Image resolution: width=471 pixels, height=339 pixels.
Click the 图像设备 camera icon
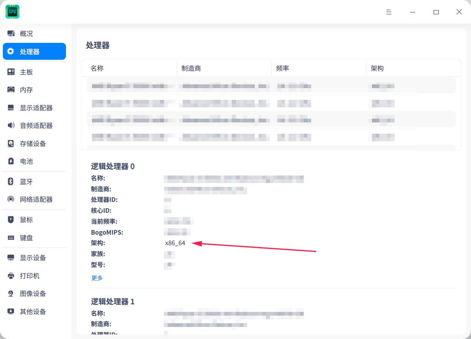11,293
